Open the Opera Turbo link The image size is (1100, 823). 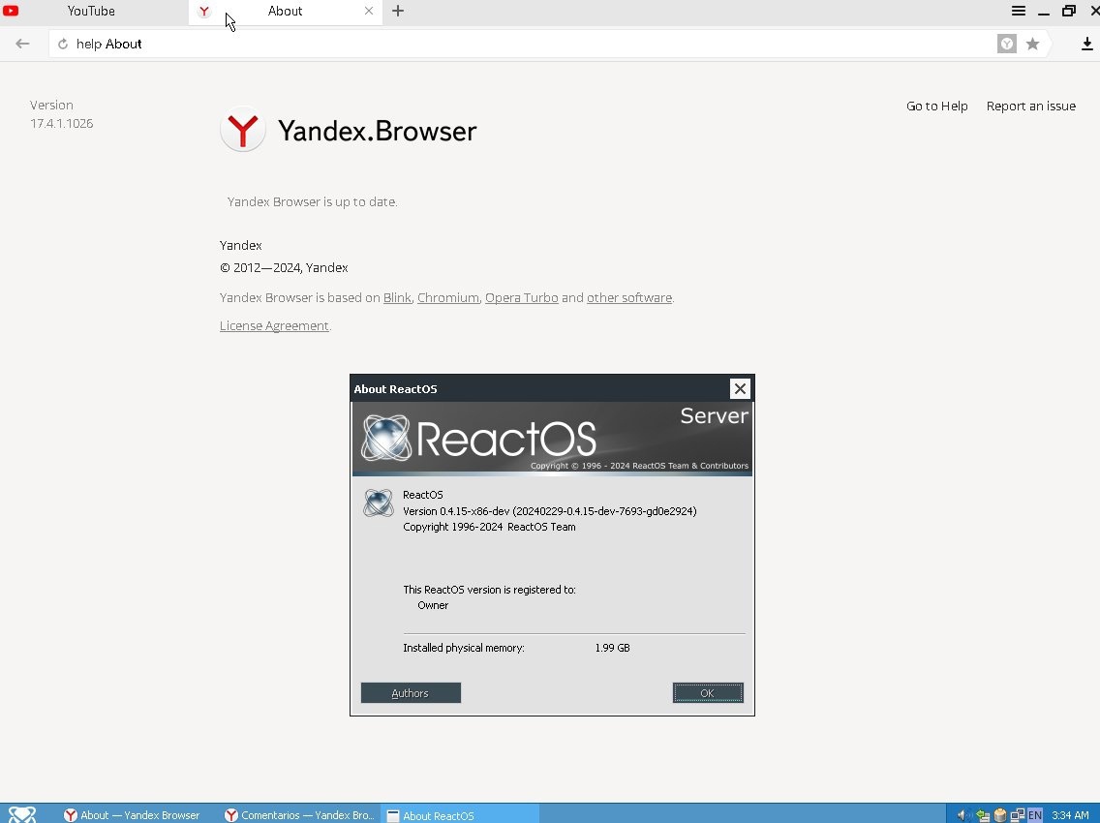click(x=521, y=297)
